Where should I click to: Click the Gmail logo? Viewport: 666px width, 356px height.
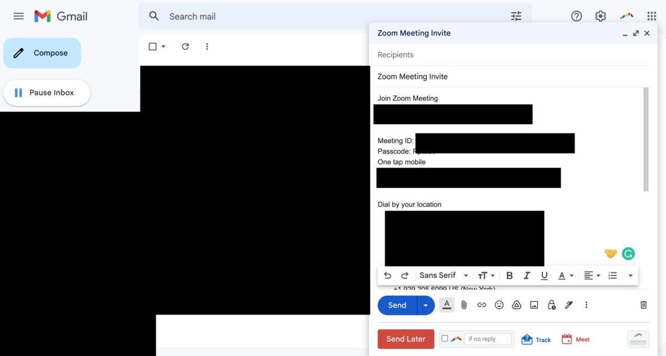click(x=61, y=16)
